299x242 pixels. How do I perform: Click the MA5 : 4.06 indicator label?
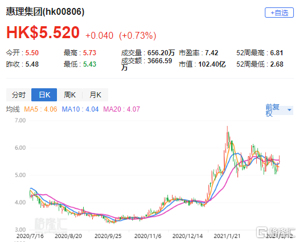click(40, 109)
